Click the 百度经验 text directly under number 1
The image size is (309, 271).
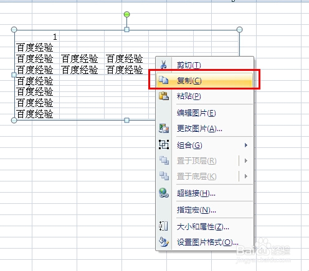pos(35,47)
